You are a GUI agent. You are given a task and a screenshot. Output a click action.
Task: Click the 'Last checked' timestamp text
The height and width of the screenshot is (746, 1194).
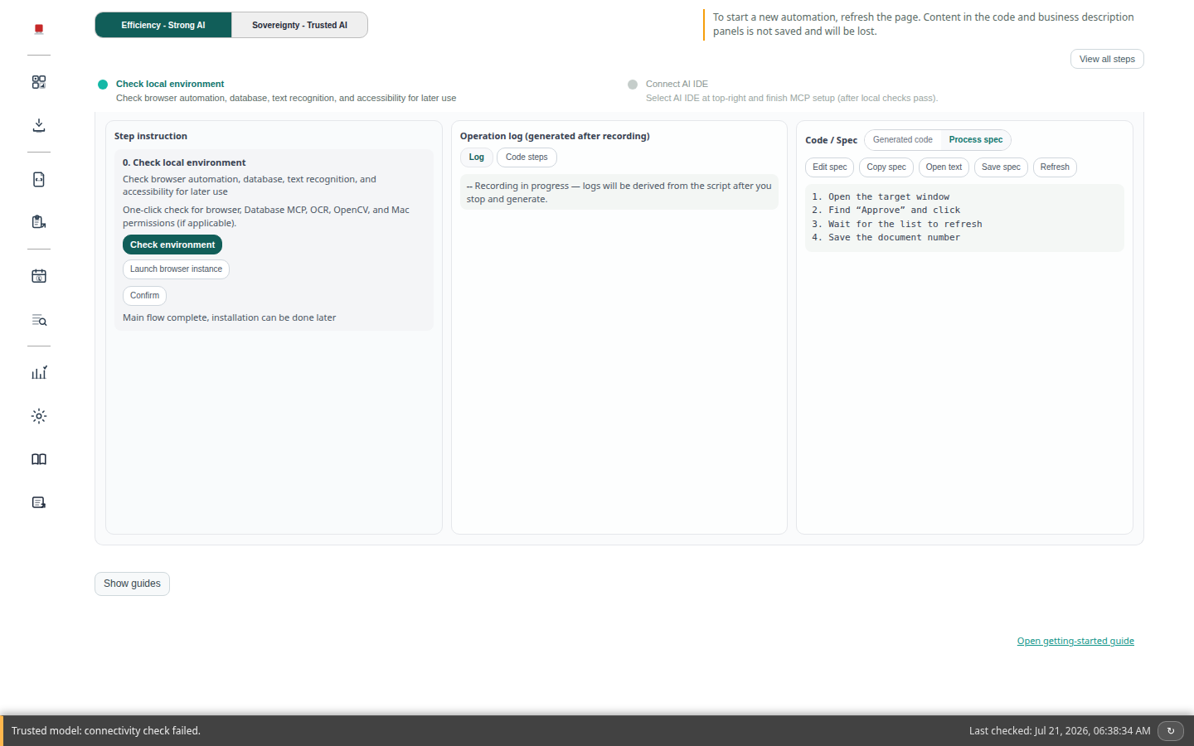(x=1060, y=731)
